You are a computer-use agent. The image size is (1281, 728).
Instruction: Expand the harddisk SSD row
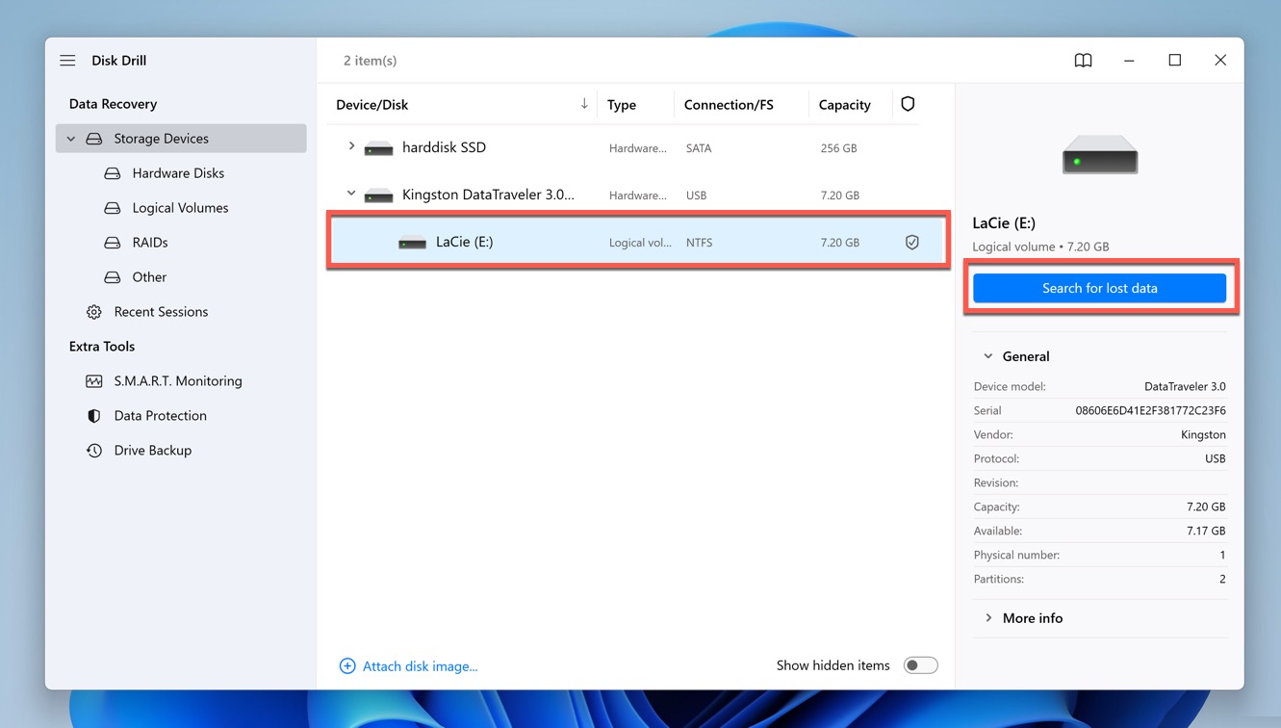click(x=351, y=147)
